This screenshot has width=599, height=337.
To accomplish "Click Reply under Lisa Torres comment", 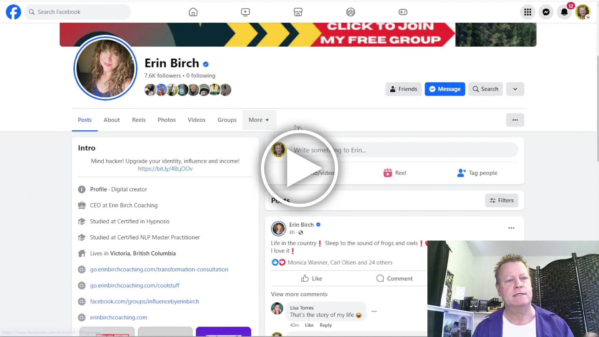I will (x=326, y=325).
